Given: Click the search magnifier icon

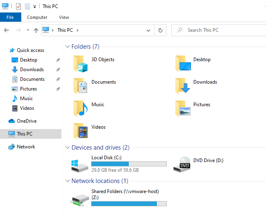Looking at the screenshot, I should pos(180,30).
